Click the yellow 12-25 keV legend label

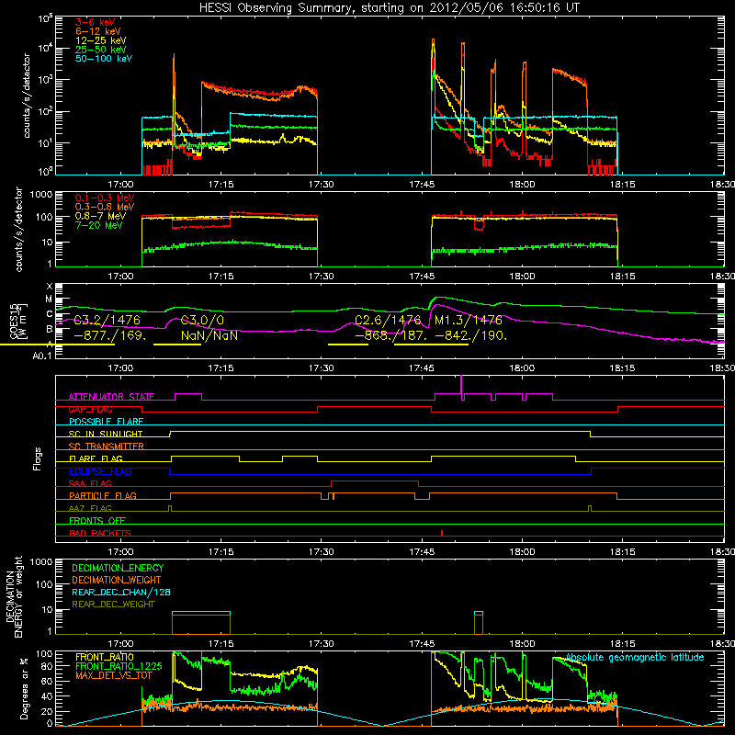[x=100, y=40]
